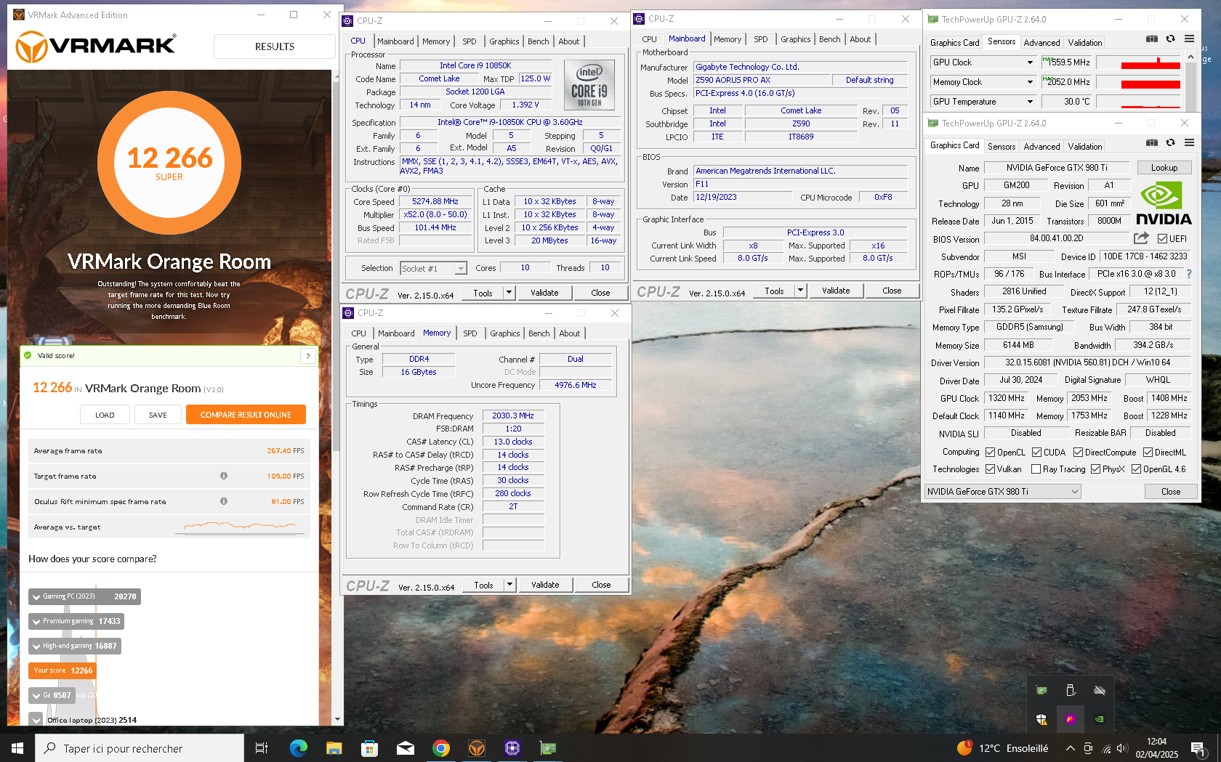This screenshot has height=762, width=1221.
Task: Click the flame icon in tray popup
Action: 1071,719
